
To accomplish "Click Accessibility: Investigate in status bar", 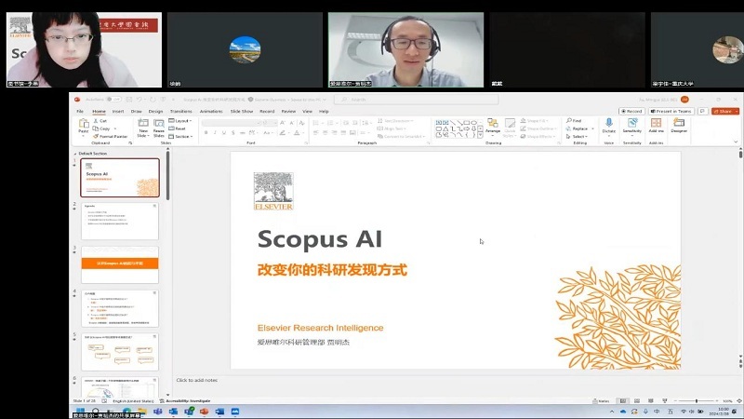I will point(185,401).
